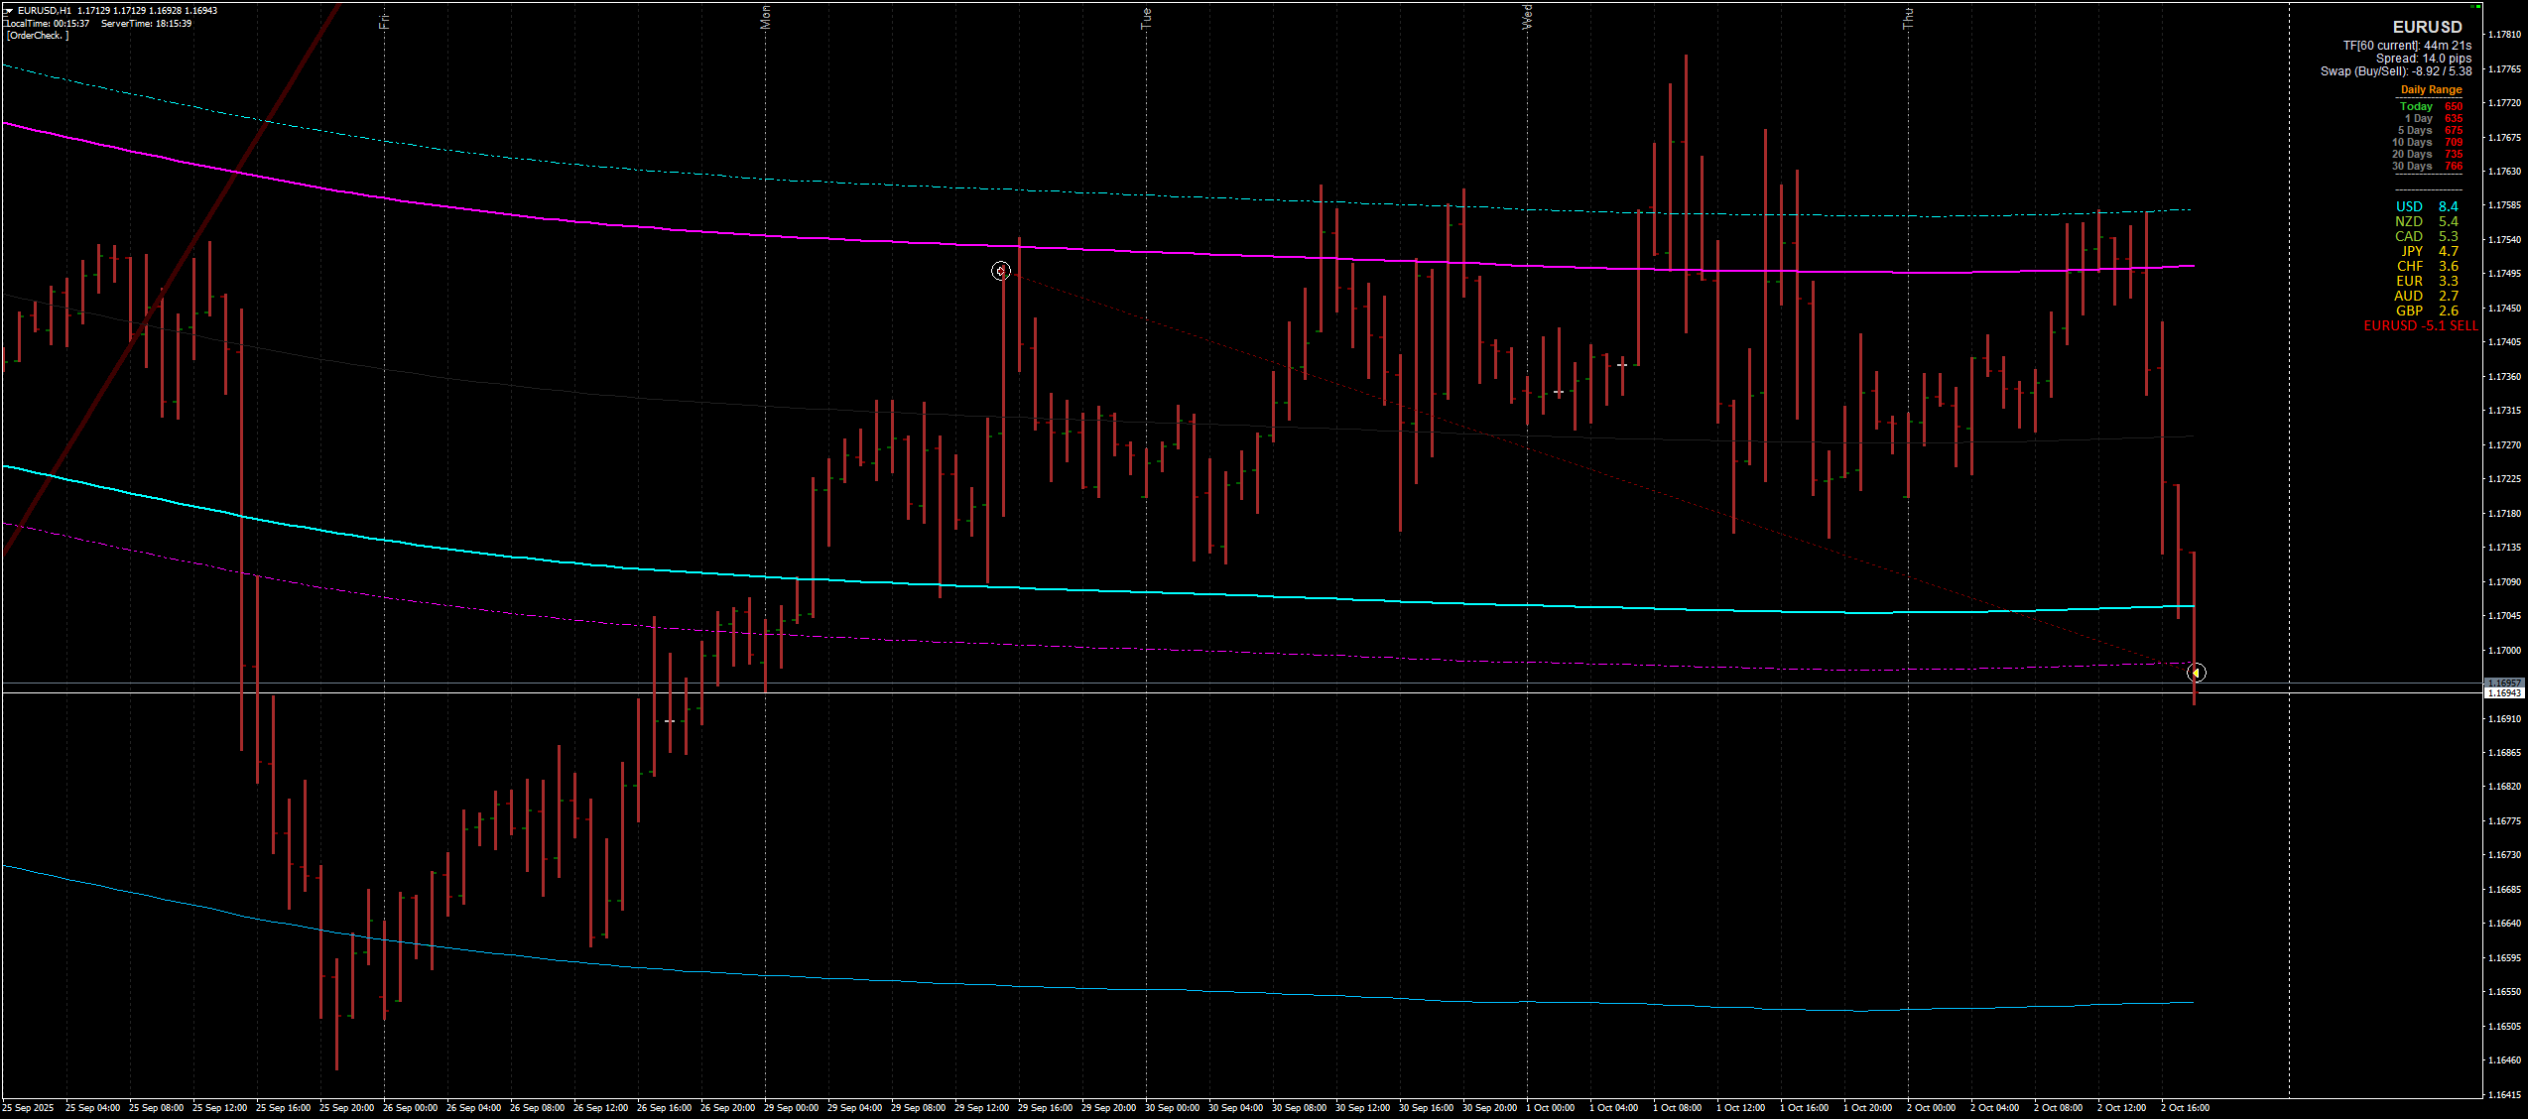Click the yellow arrow trade exit marker

click(x=2197, y=673)
